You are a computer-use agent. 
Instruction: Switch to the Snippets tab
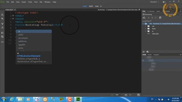point(156,55)
